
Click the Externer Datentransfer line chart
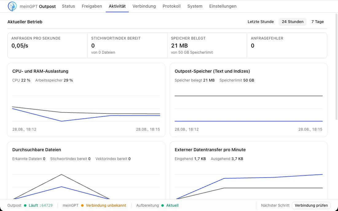(249, 186)
